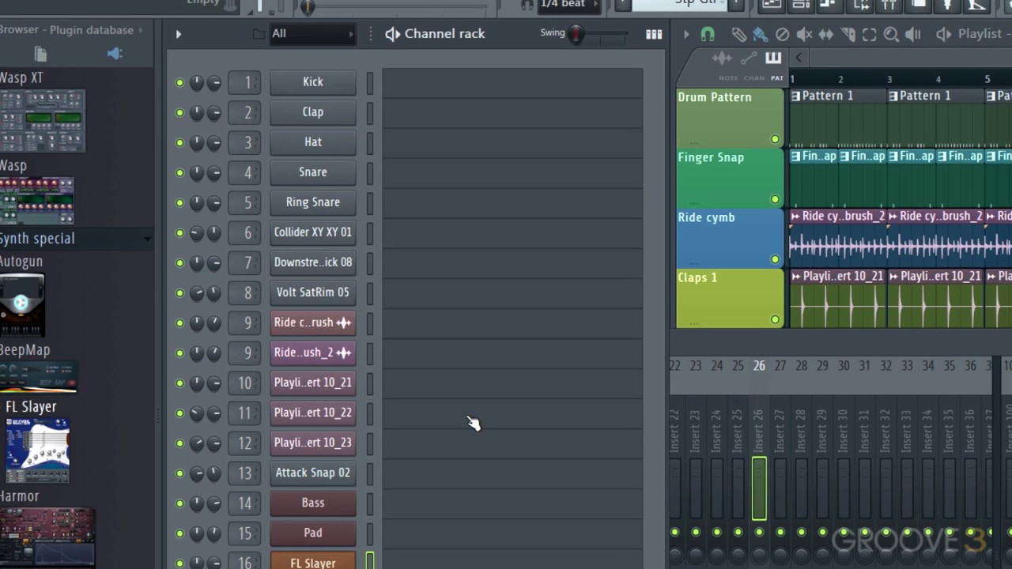Mute the Kick channel green LED

179,83
